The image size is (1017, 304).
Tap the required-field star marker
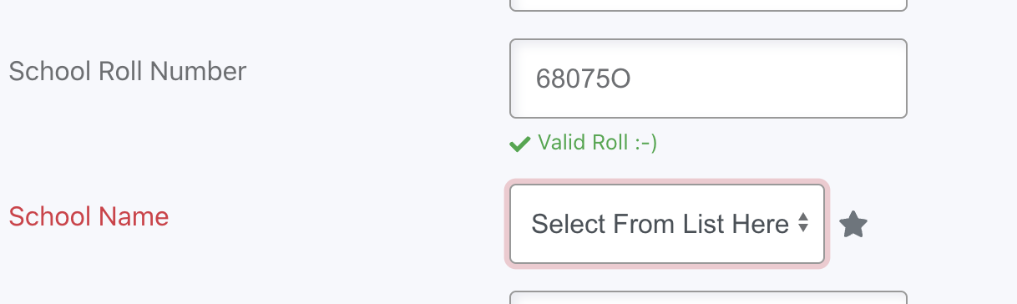click(x=853, y=225)
